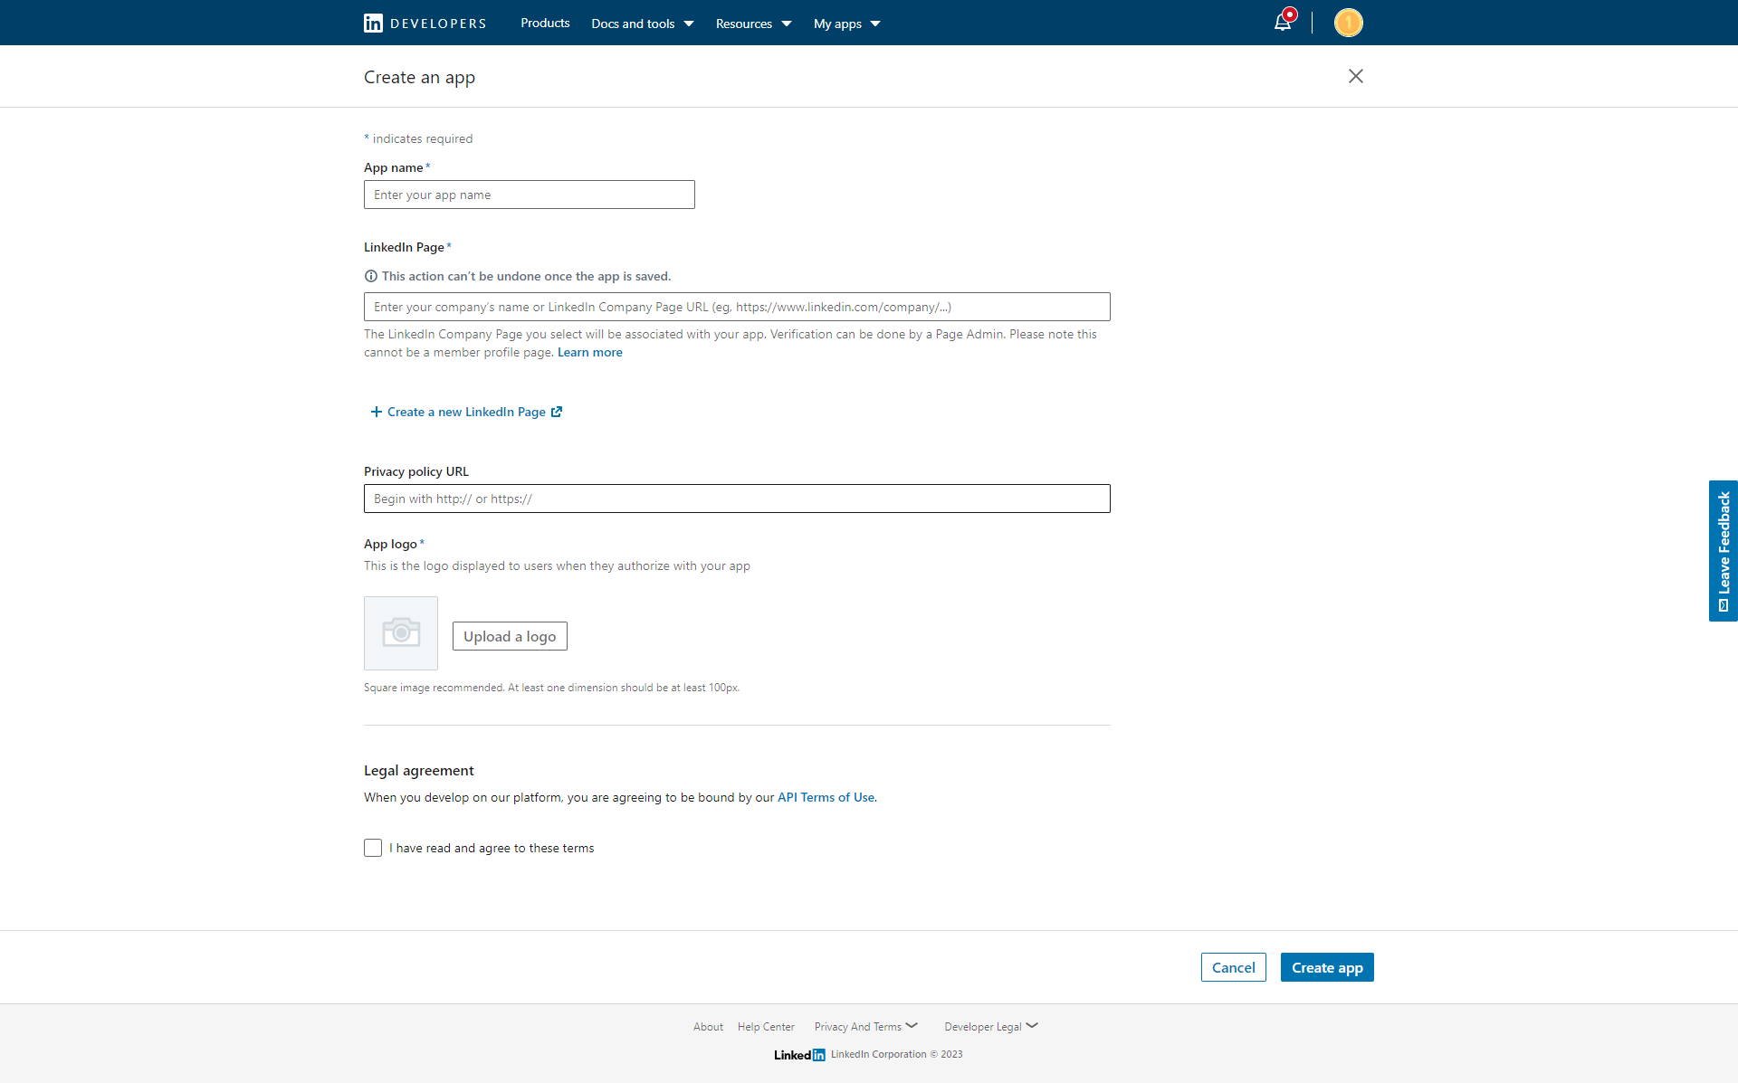Click the info icon beside the undo warning
This screenshot has width=1738, height=1083.
click(371, 276)
